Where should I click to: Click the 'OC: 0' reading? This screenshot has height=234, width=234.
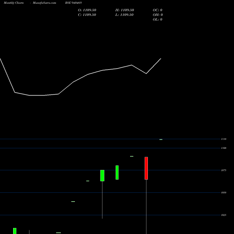pos(158,10)
